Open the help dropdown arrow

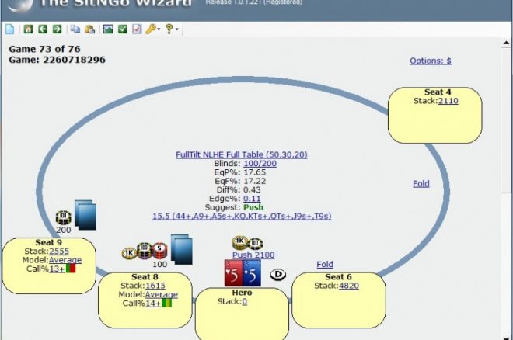click(x=177, y=29)
